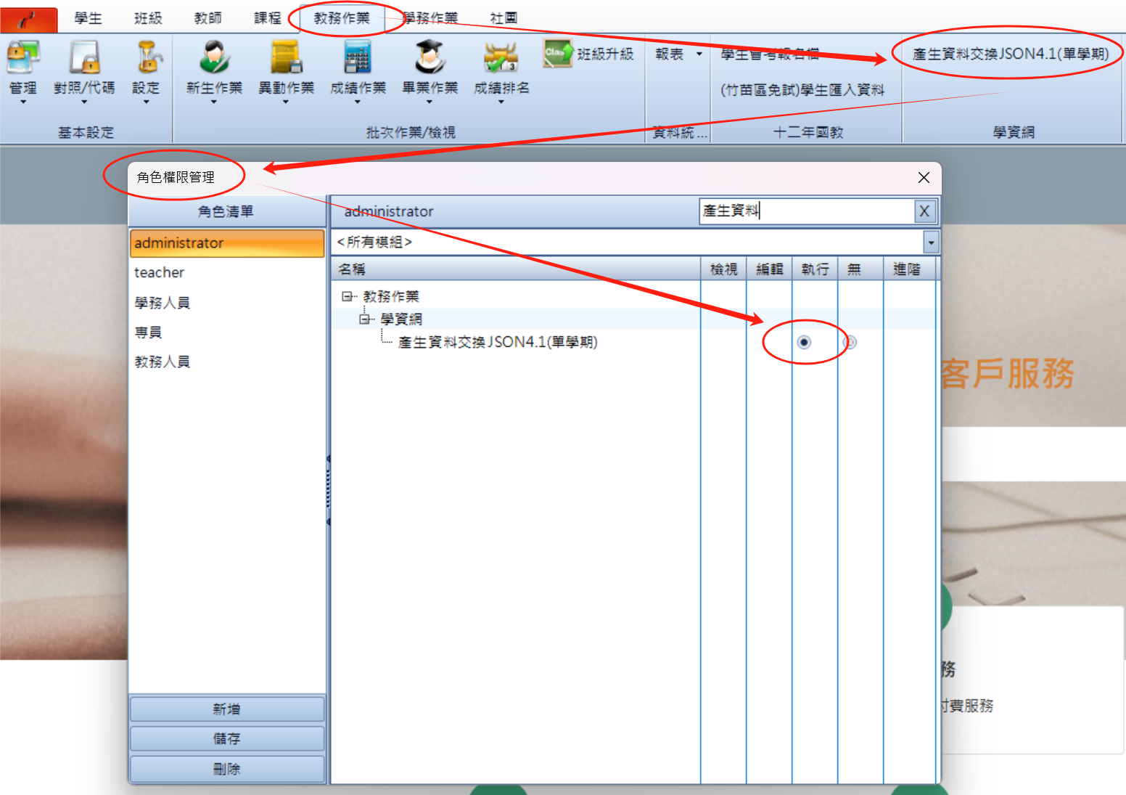Open the 異動作業 icon
This screenshot has width=1126, height=795.
point(286,58)
